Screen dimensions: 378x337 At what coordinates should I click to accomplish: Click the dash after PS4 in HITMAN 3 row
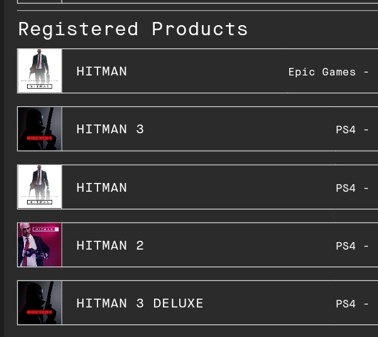point(366,130)
